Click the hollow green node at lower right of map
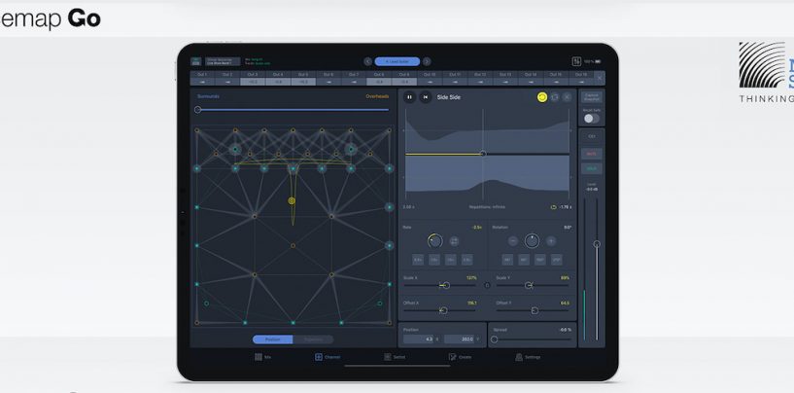794x393 pixels. point(380,304)
